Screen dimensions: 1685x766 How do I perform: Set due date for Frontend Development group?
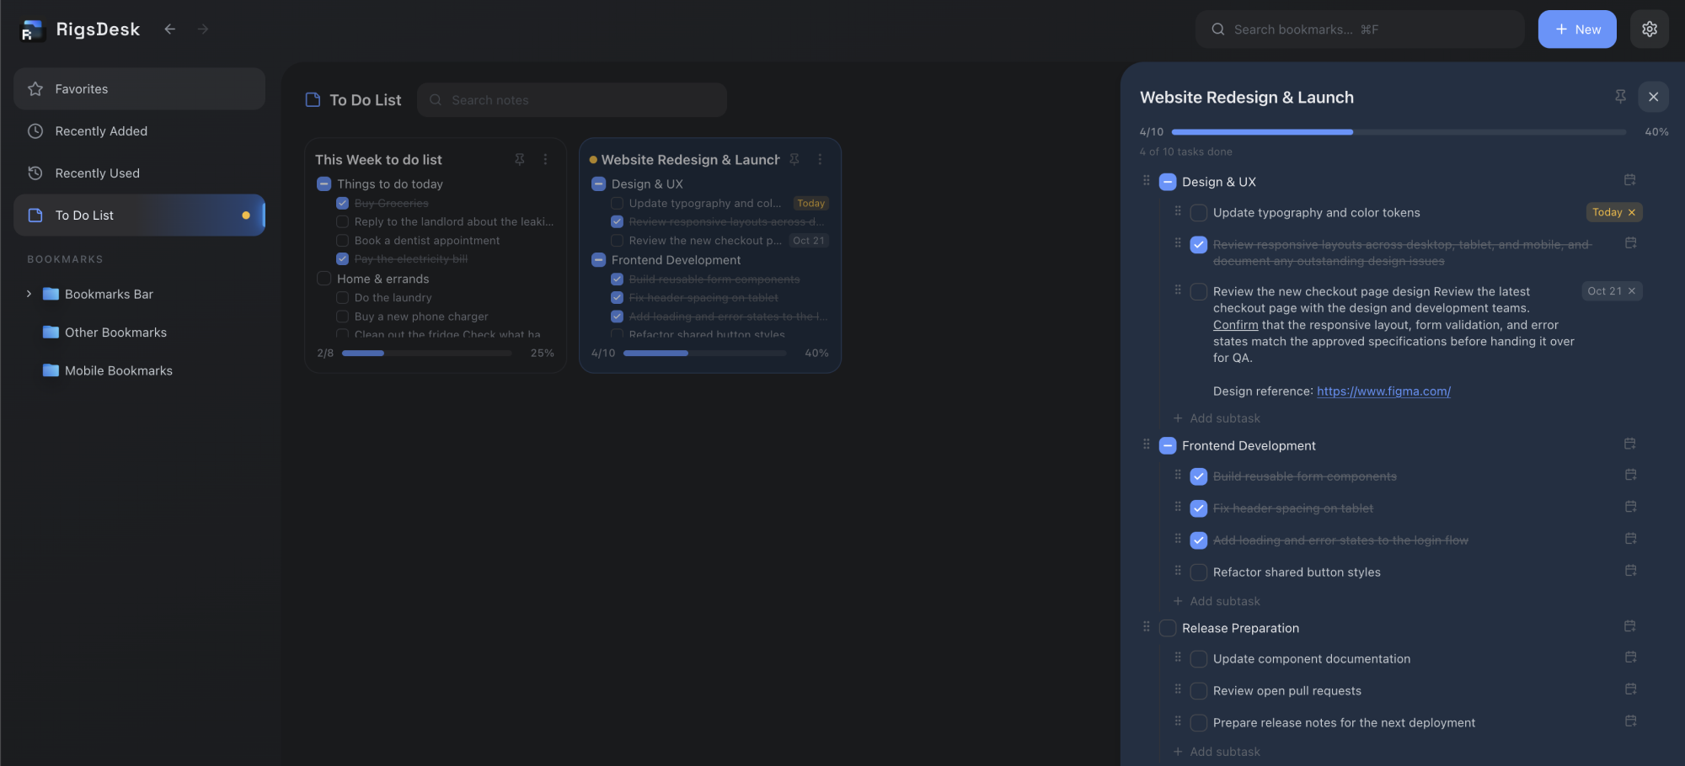tap(1630, 444)
